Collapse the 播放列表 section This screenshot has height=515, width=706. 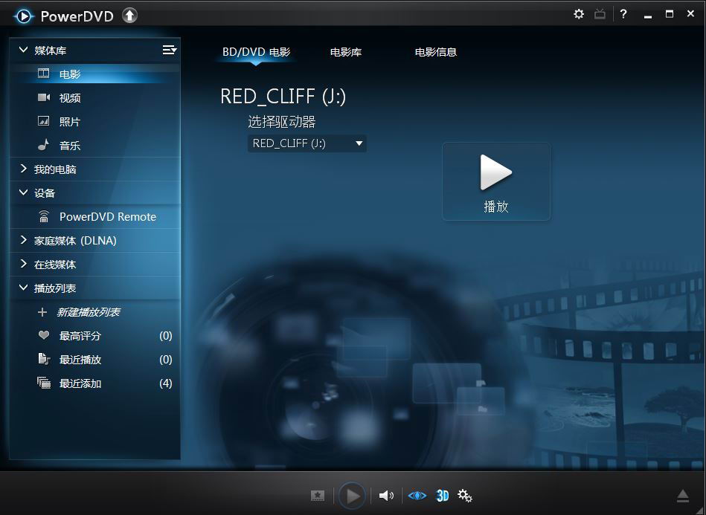coord(23,288)
